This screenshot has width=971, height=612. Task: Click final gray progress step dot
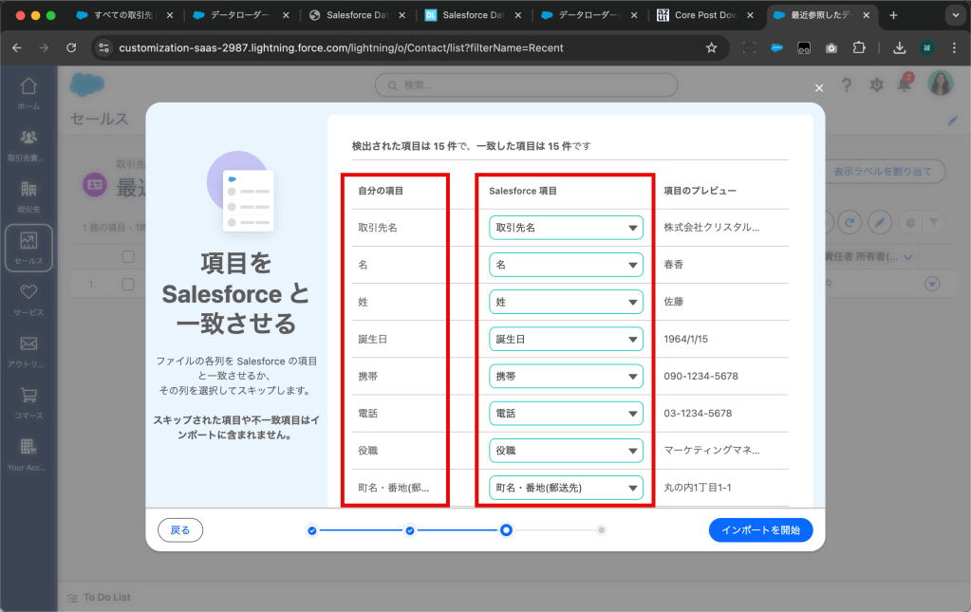pyautogui.click(x=602, y=530)
